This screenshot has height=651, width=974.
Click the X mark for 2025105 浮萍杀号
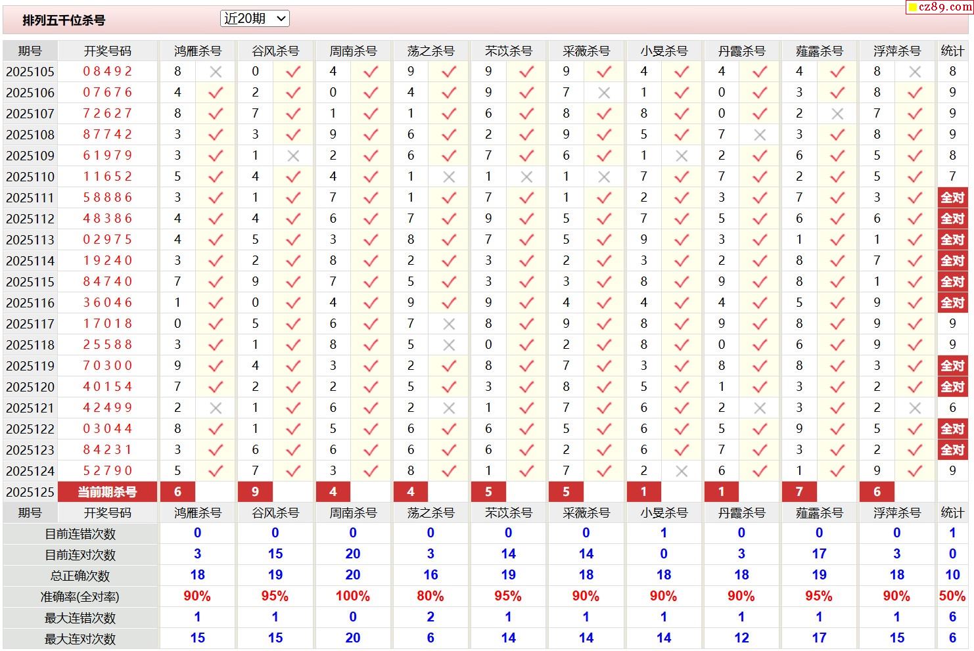click(915, 72)
